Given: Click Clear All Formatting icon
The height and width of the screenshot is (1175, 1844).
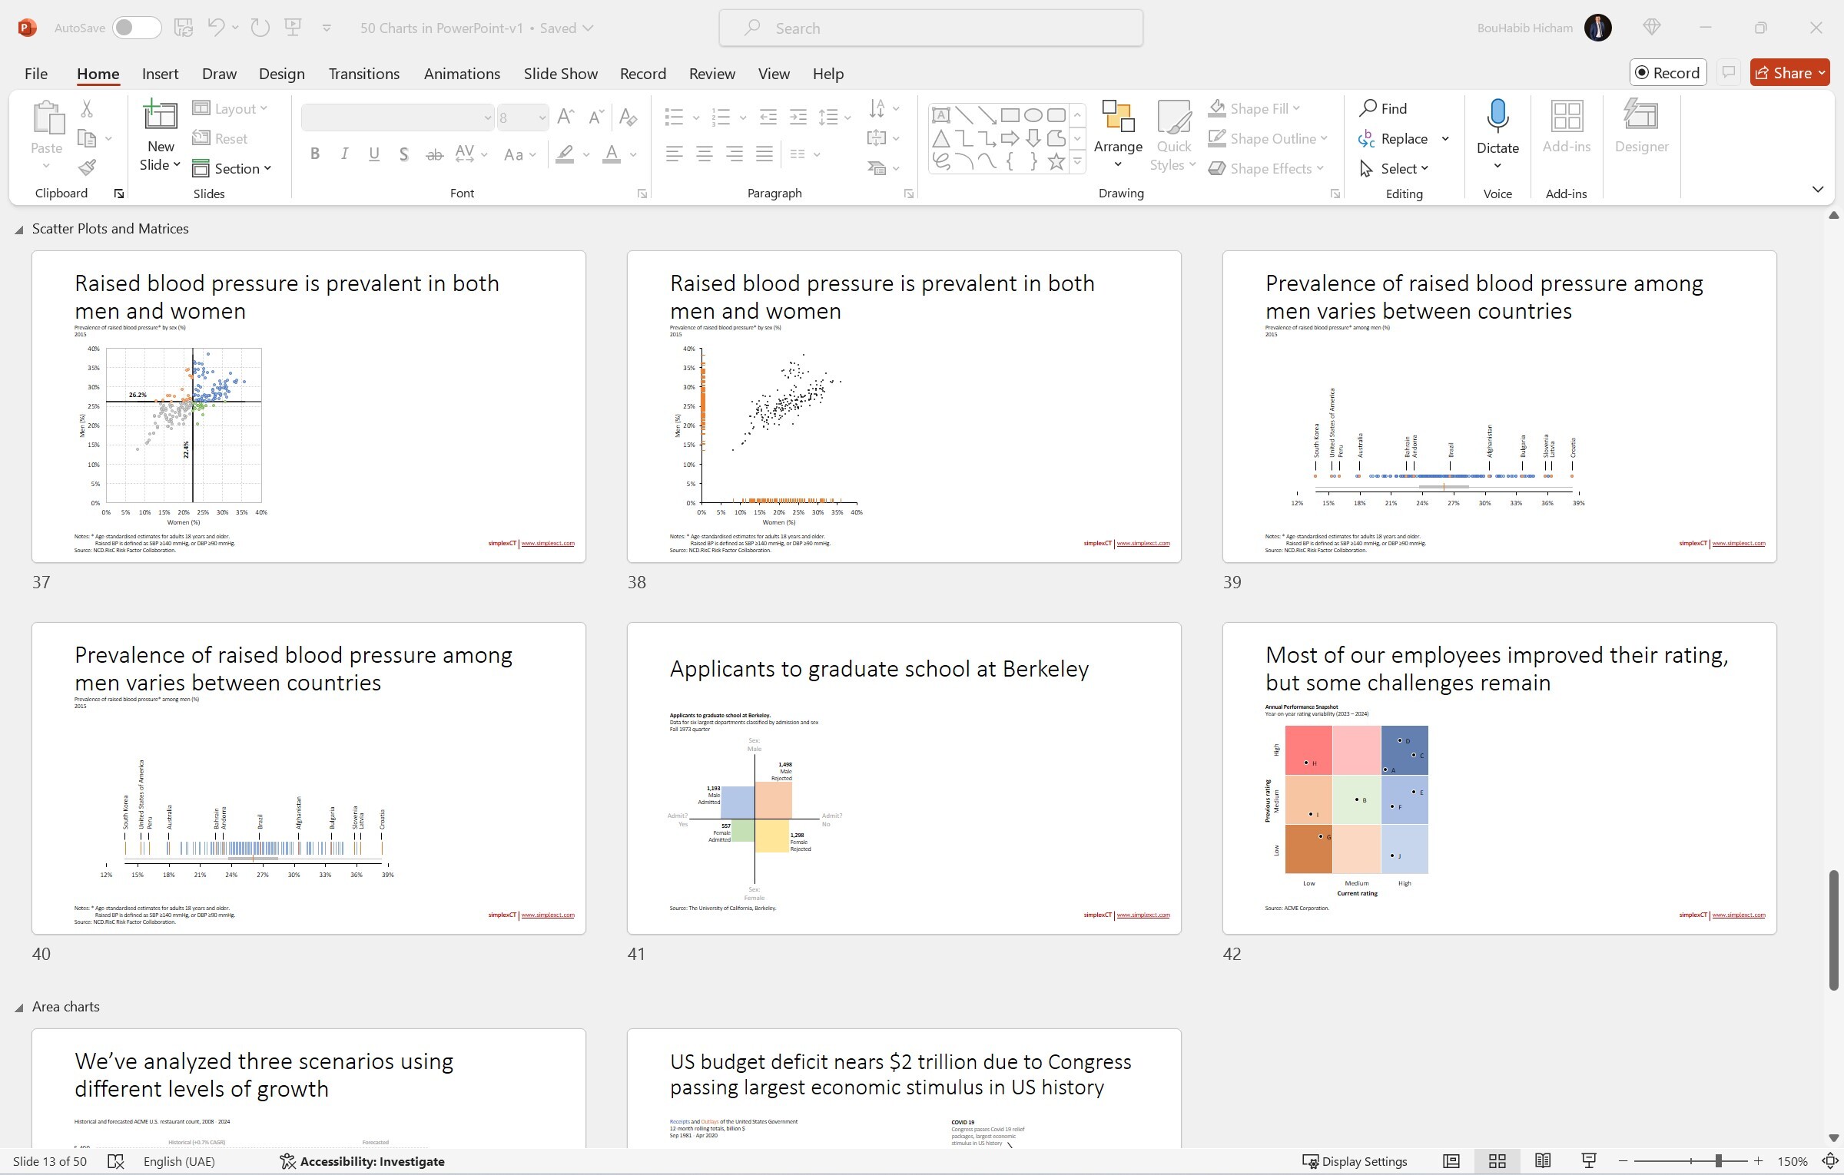Looking at the screenshot, I should (x=628, y=117).
